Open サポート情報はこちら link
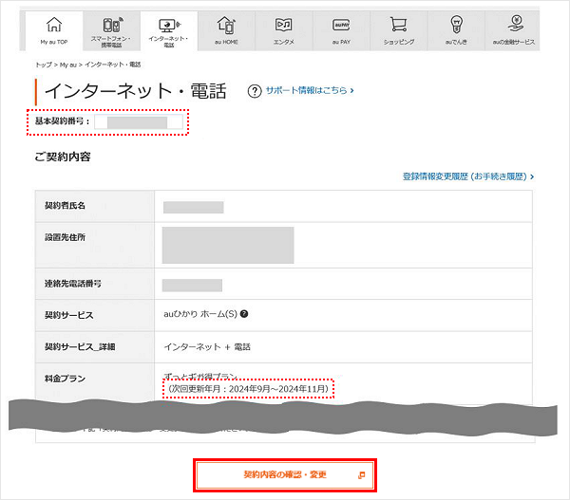Viewport: 570px width, 500px height. 310,90
